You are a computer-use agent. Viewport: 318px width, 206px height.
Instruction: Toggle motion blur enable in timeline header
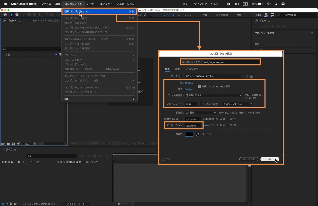coord(100,156)
